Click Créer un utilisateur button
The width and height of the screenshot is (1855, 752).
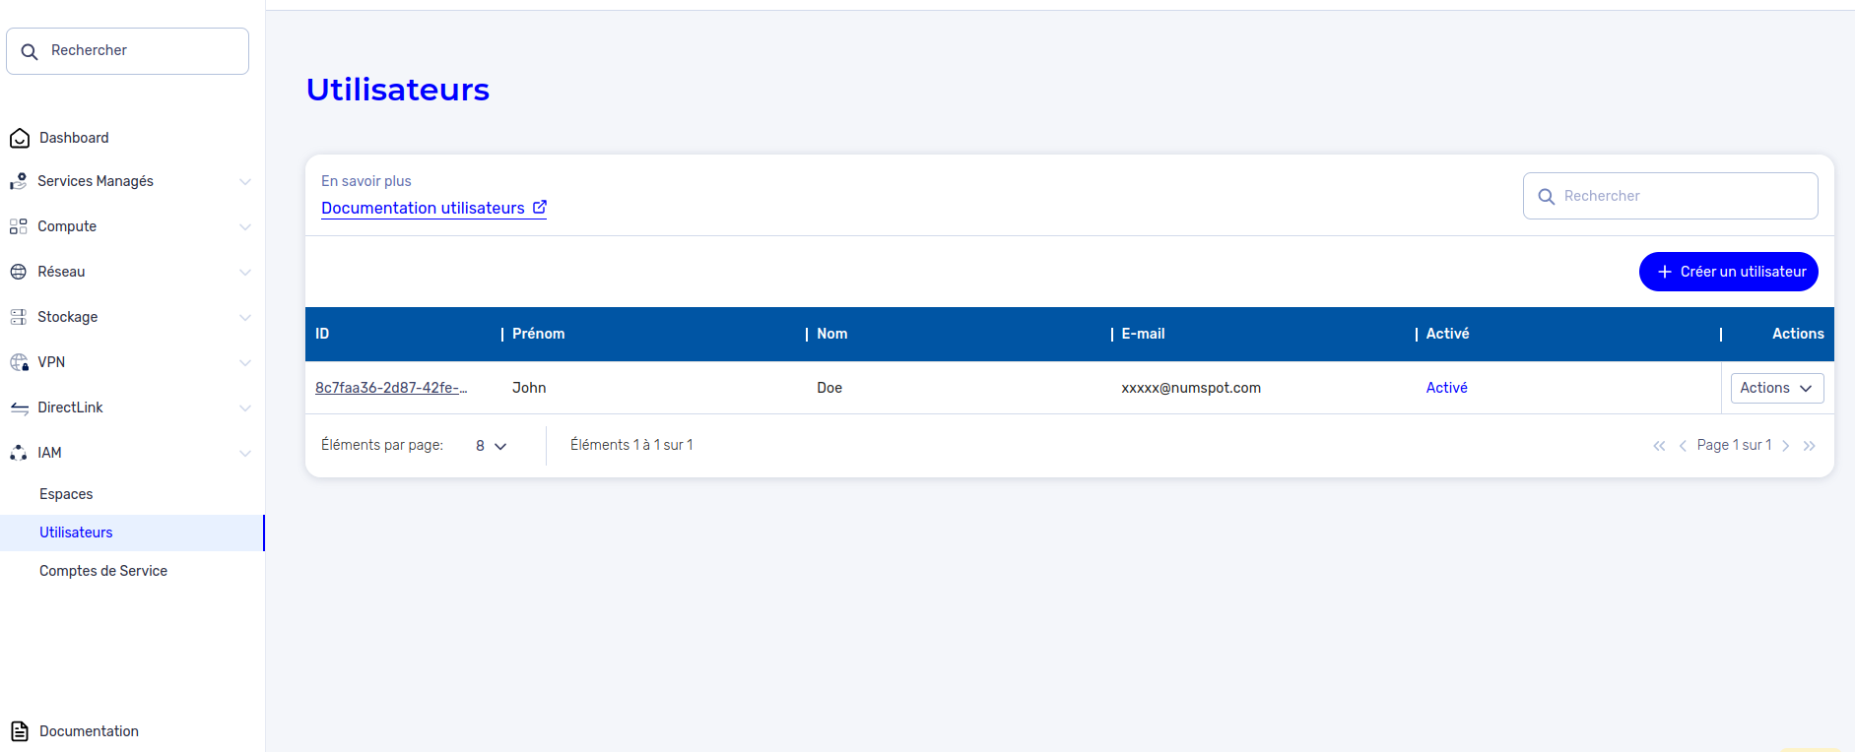point(1729,272)
